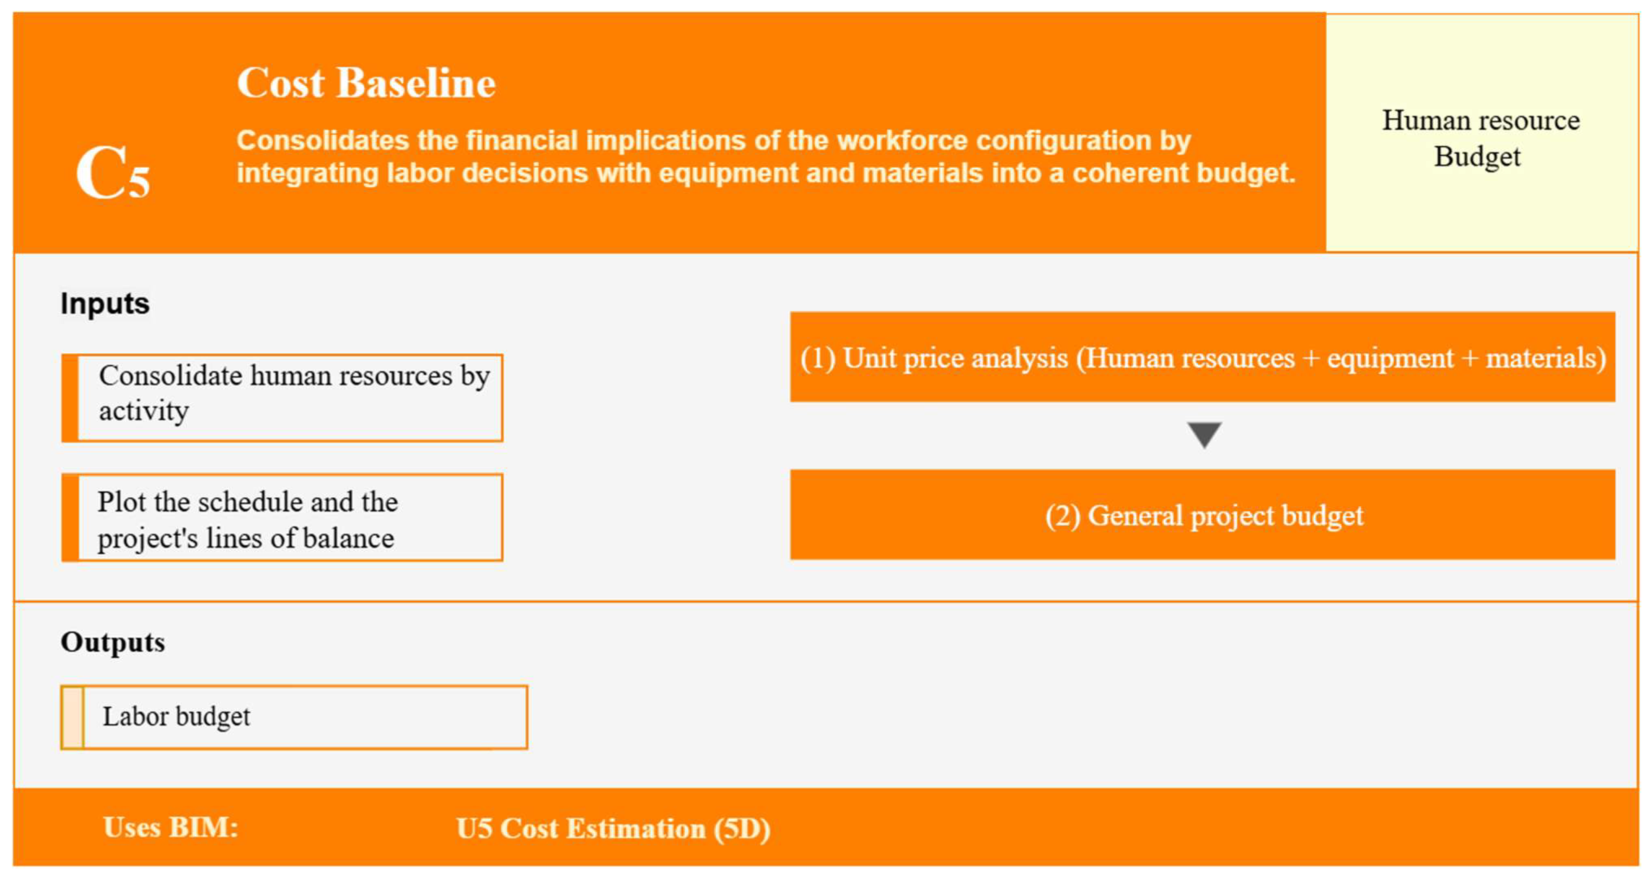The image size is (1651, 880).
Task: Click the pale marker beside Labor budget
Action: click(x=72, y=717)
